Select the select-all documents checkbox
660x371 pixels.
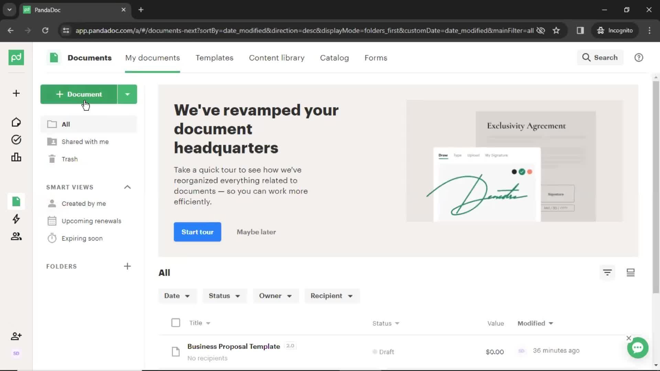(x=175, y=323)
